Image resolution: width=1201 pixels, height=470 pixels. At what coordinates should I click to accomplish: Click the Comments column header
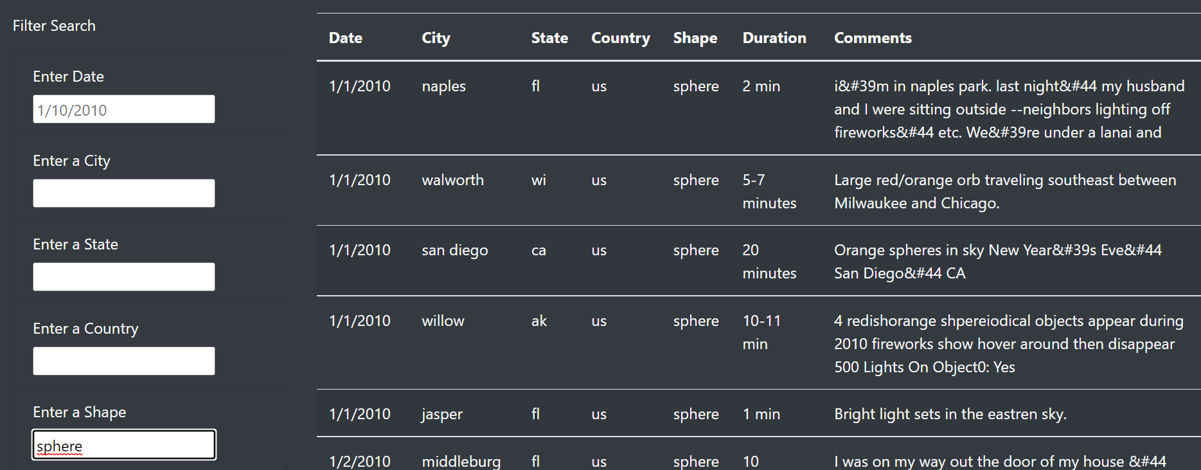tap(873, 38)
